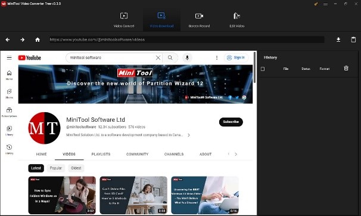Open the Edit Video tab

pos(237,20)
